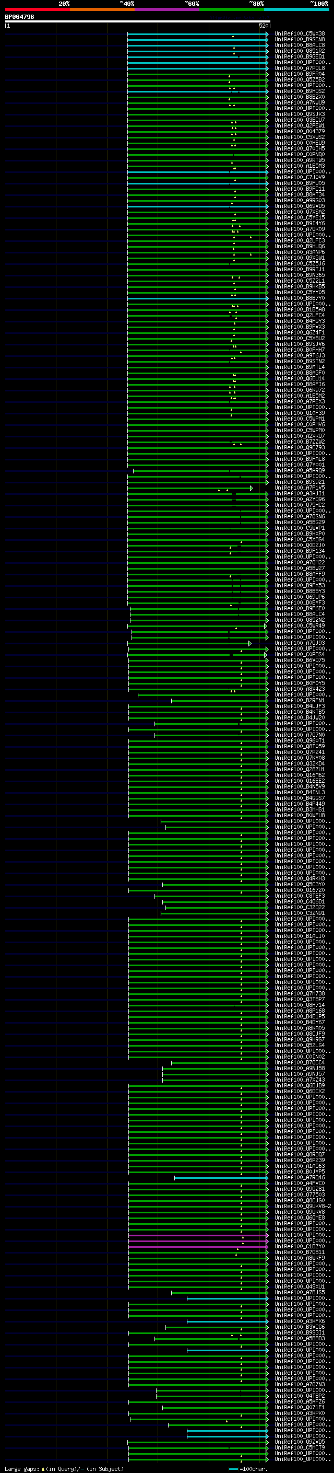Click the green alignment bar for UniRef100_B9FR04
Screen dimensions: 334x1473
(x=198, y=74)
